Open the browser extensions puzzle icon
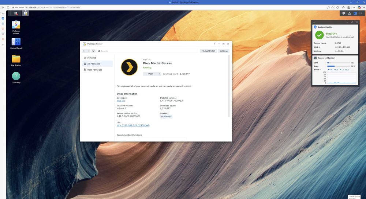366x199 pixels. click(x=338, y=7)
